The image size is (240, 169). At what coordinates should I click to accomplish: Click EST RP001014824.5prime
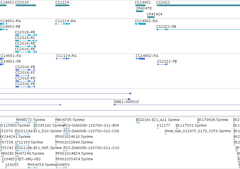click(x=74, y=154)
